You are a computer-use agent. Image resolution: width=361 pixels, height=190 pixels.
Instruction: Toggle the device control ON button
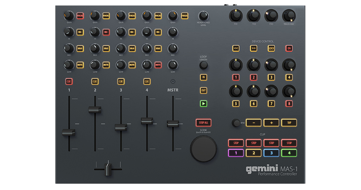289,48
